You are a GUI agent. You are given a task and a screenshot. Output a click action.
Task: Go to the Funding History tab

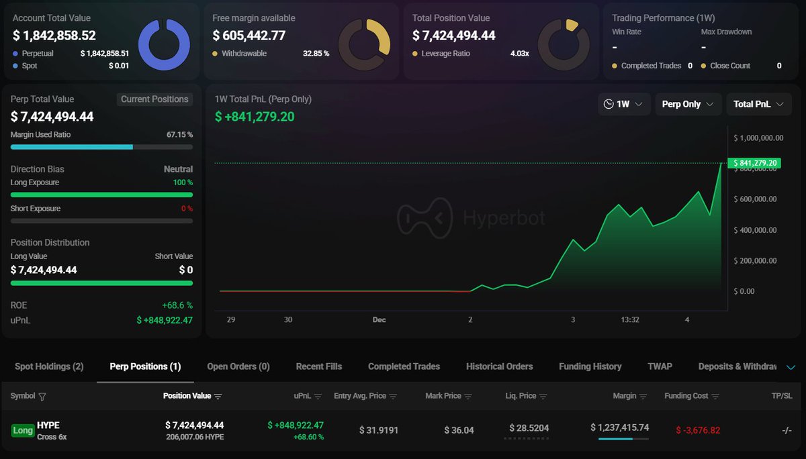click(x=590, y=366)
